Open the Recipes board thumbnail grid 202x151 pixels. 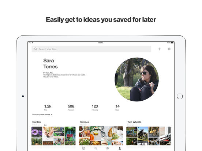[101, 136]
